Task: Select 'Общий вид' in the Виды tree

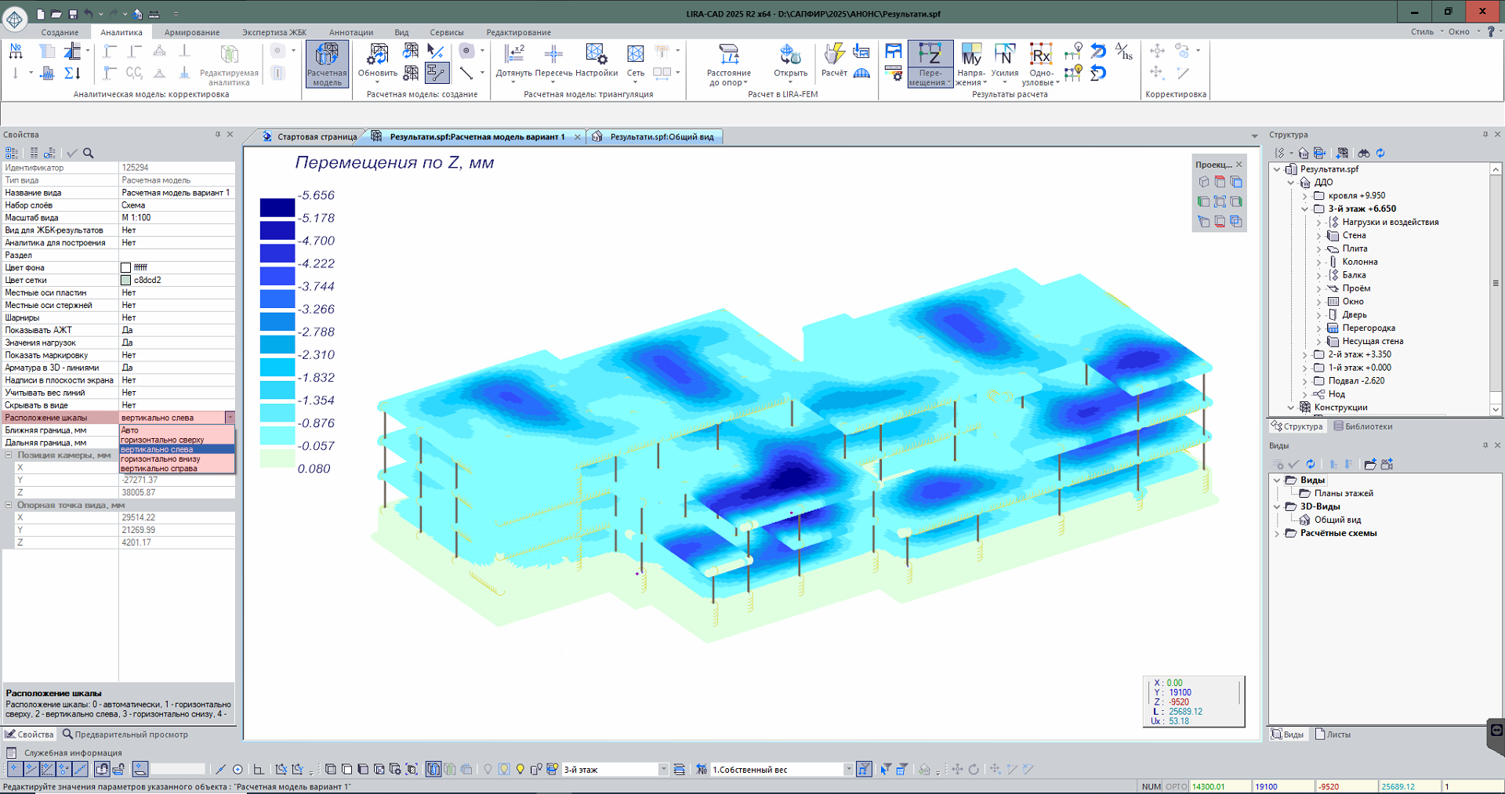Action: pos(1337,520)
